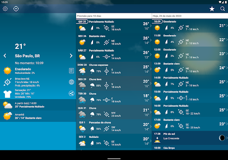
Task: Open the text report document icon
Action: pos(71,71)
